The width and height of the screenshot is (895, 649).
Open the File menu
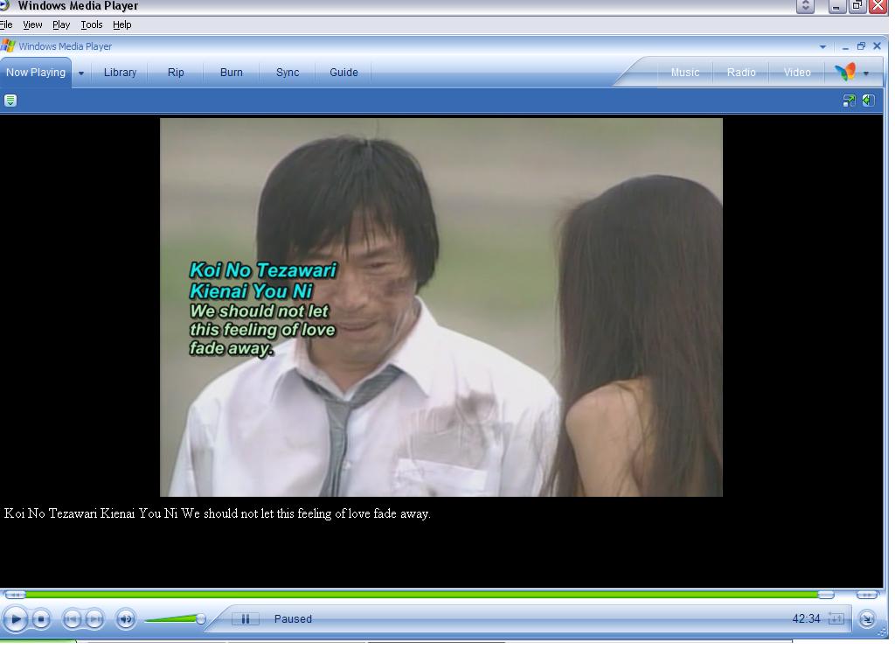(x=6, y=24)
